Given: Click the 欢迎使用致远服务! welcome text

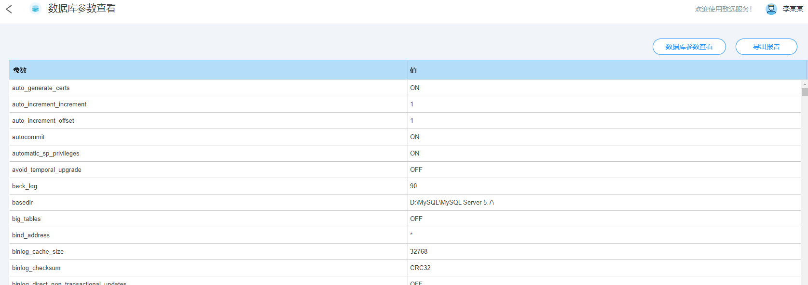Looking at the screenshot, I should pos(723,9).
